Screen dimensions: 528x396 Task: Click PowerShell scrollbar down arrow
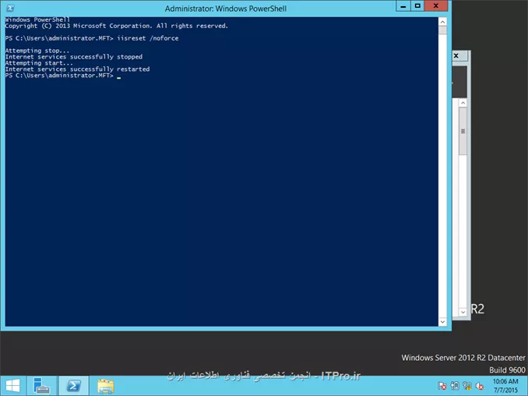(442, 322)
